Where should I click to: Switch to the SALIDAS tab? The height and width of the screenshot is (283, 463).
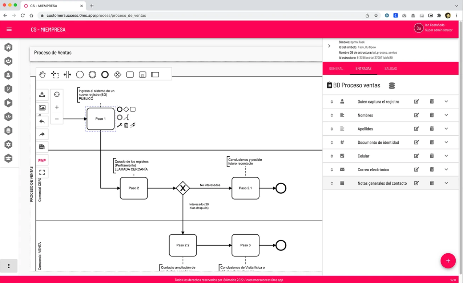pyautogui.click(x=391, y=69)
